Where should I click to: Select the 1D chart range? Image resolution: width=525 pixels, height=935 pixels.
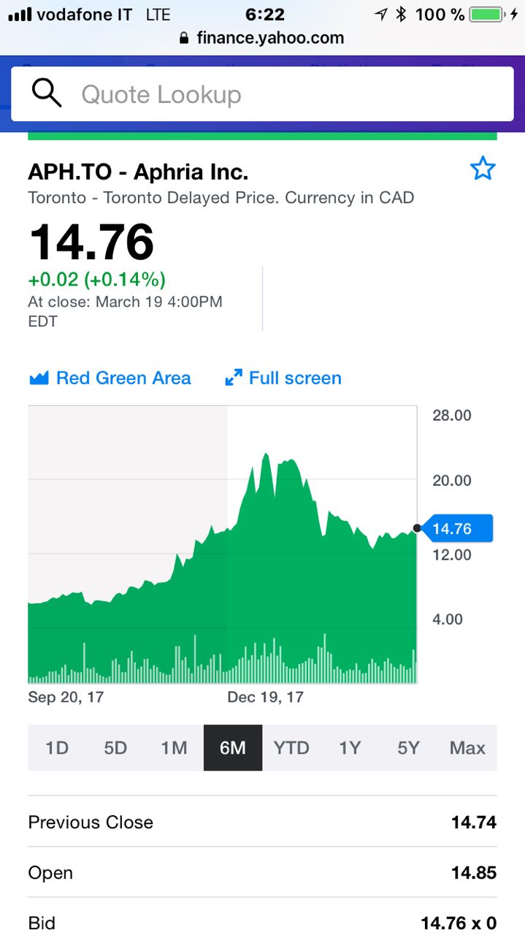(57, 748)
